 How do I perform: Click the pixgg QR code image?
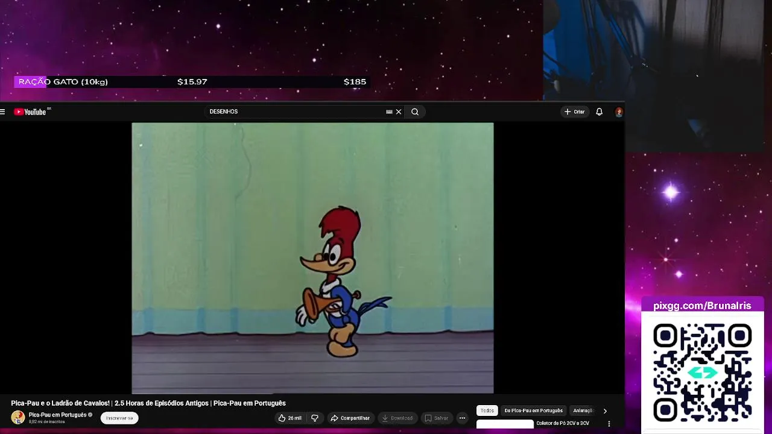point(702,372)
